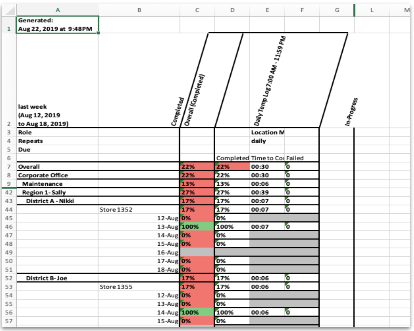Select column D header

click(232, 10)
